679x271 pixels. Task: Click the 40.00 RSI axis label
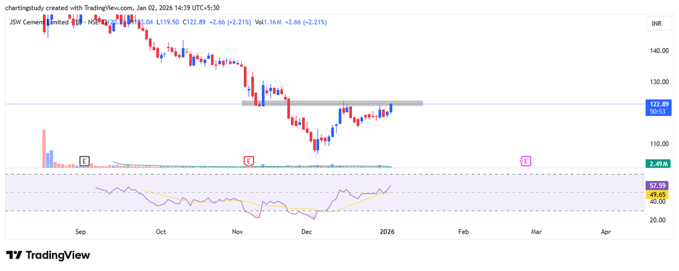pyautogui.click(x=659, y=202)
